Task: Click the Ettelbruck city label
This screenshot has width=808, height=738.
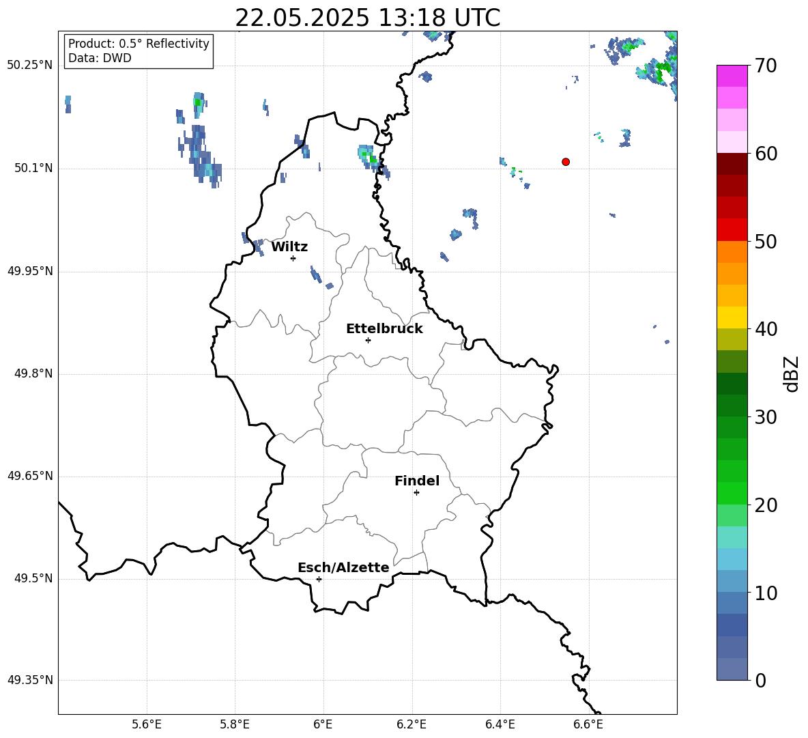Action: click(384, 329)
